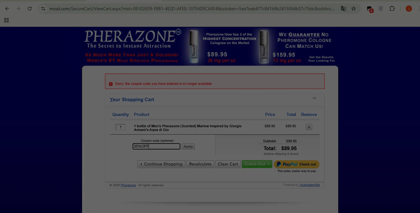
Task: Open the extension with red badge
Action: tap(370, 9)
